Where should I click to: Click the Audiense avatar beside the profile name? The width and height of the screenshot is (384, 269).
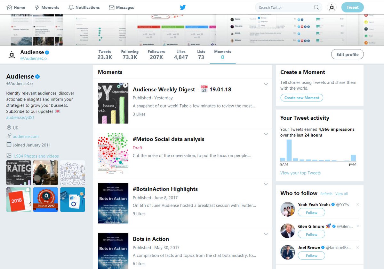click(x=12, y=55)
